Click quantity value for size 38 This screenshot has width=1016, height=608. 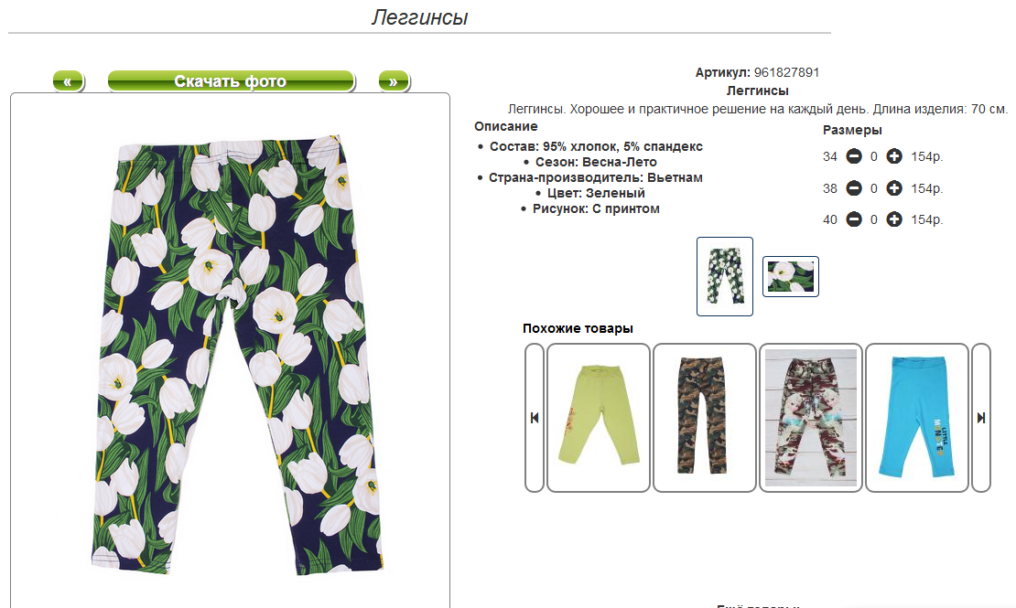click(874, 188)
